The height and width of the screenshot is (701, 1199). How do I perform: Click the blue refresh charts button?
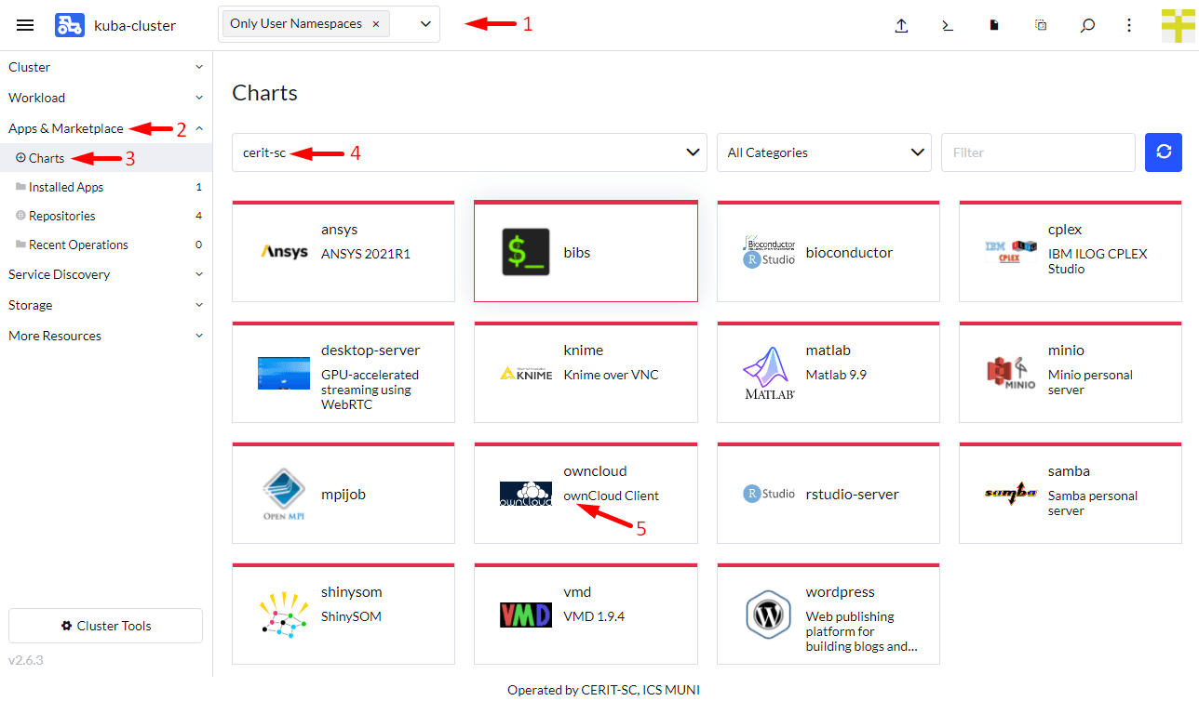click(x=1163, y=152)
